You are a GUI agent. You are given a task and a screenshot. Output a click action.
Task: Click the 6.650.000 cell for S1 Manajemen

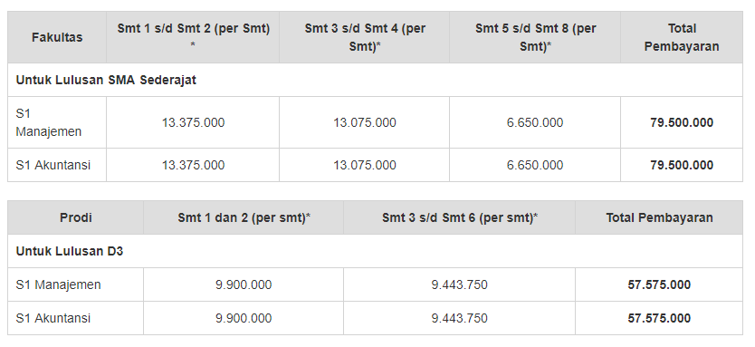click(x=535, y=122)
